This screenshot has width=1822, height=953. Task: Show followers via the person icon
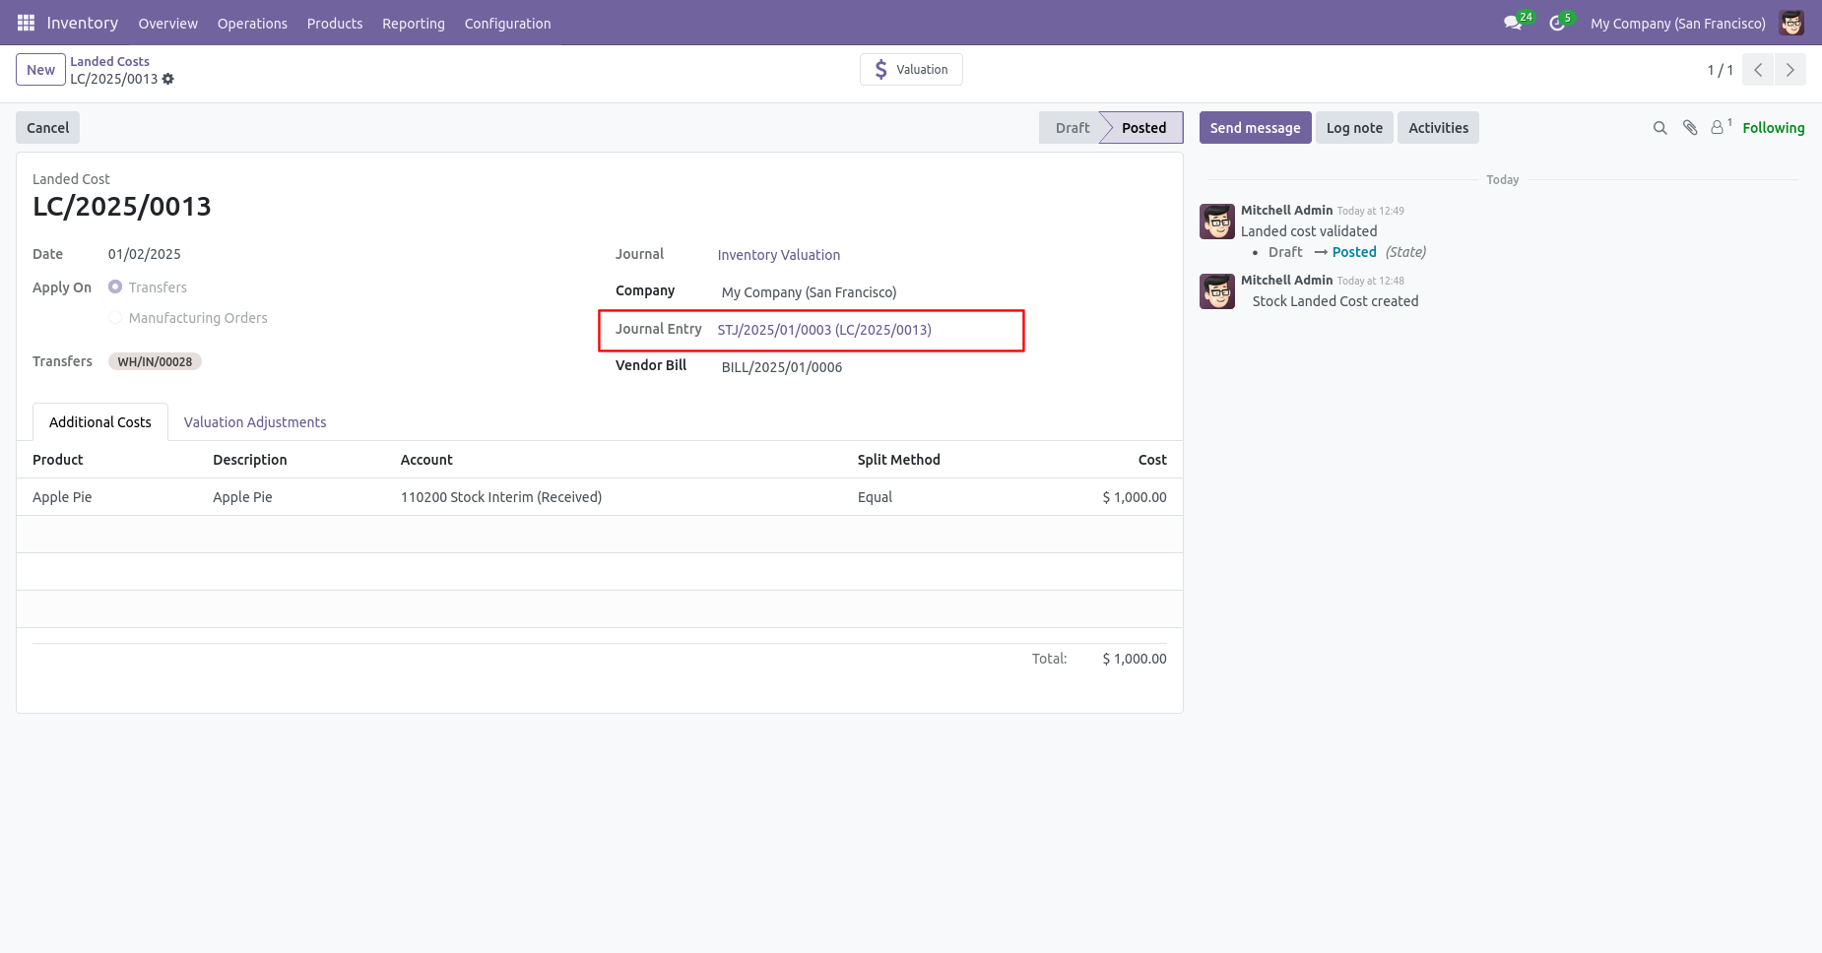click(x=1720, y=127)
